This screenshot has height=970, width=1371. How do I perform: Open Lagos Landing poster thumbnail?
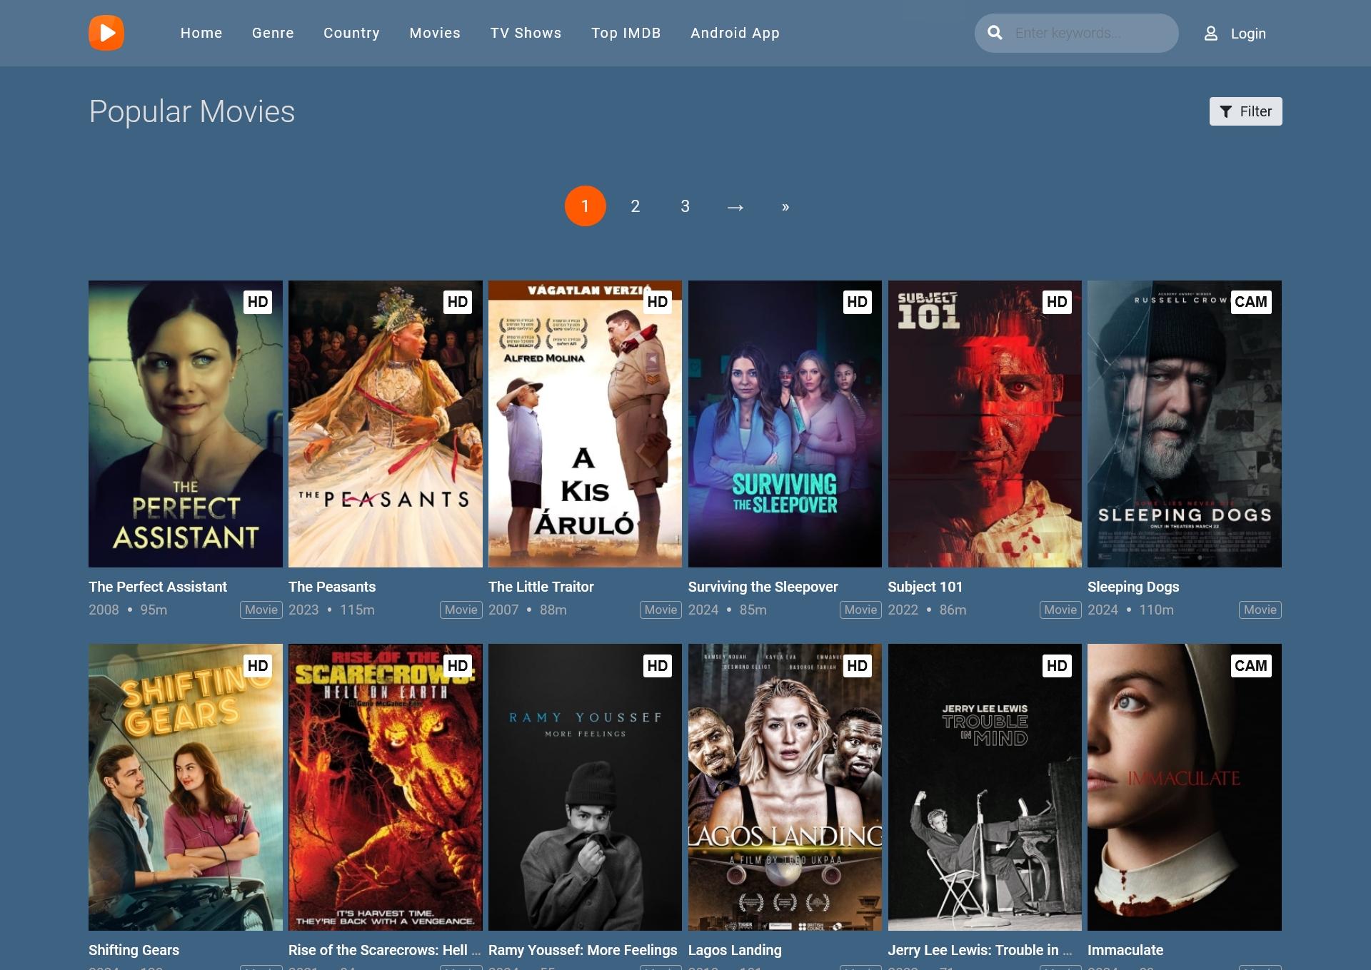[785, 787]
